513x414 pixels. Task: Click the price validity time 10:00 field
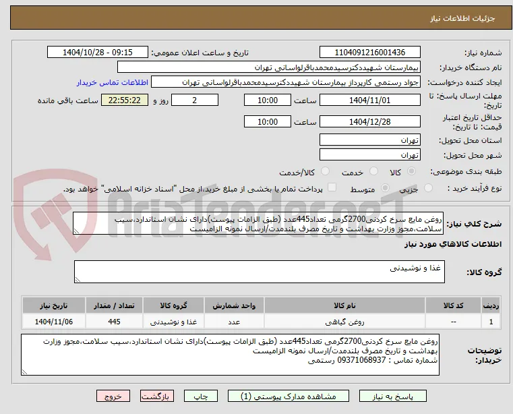point(268,121)
